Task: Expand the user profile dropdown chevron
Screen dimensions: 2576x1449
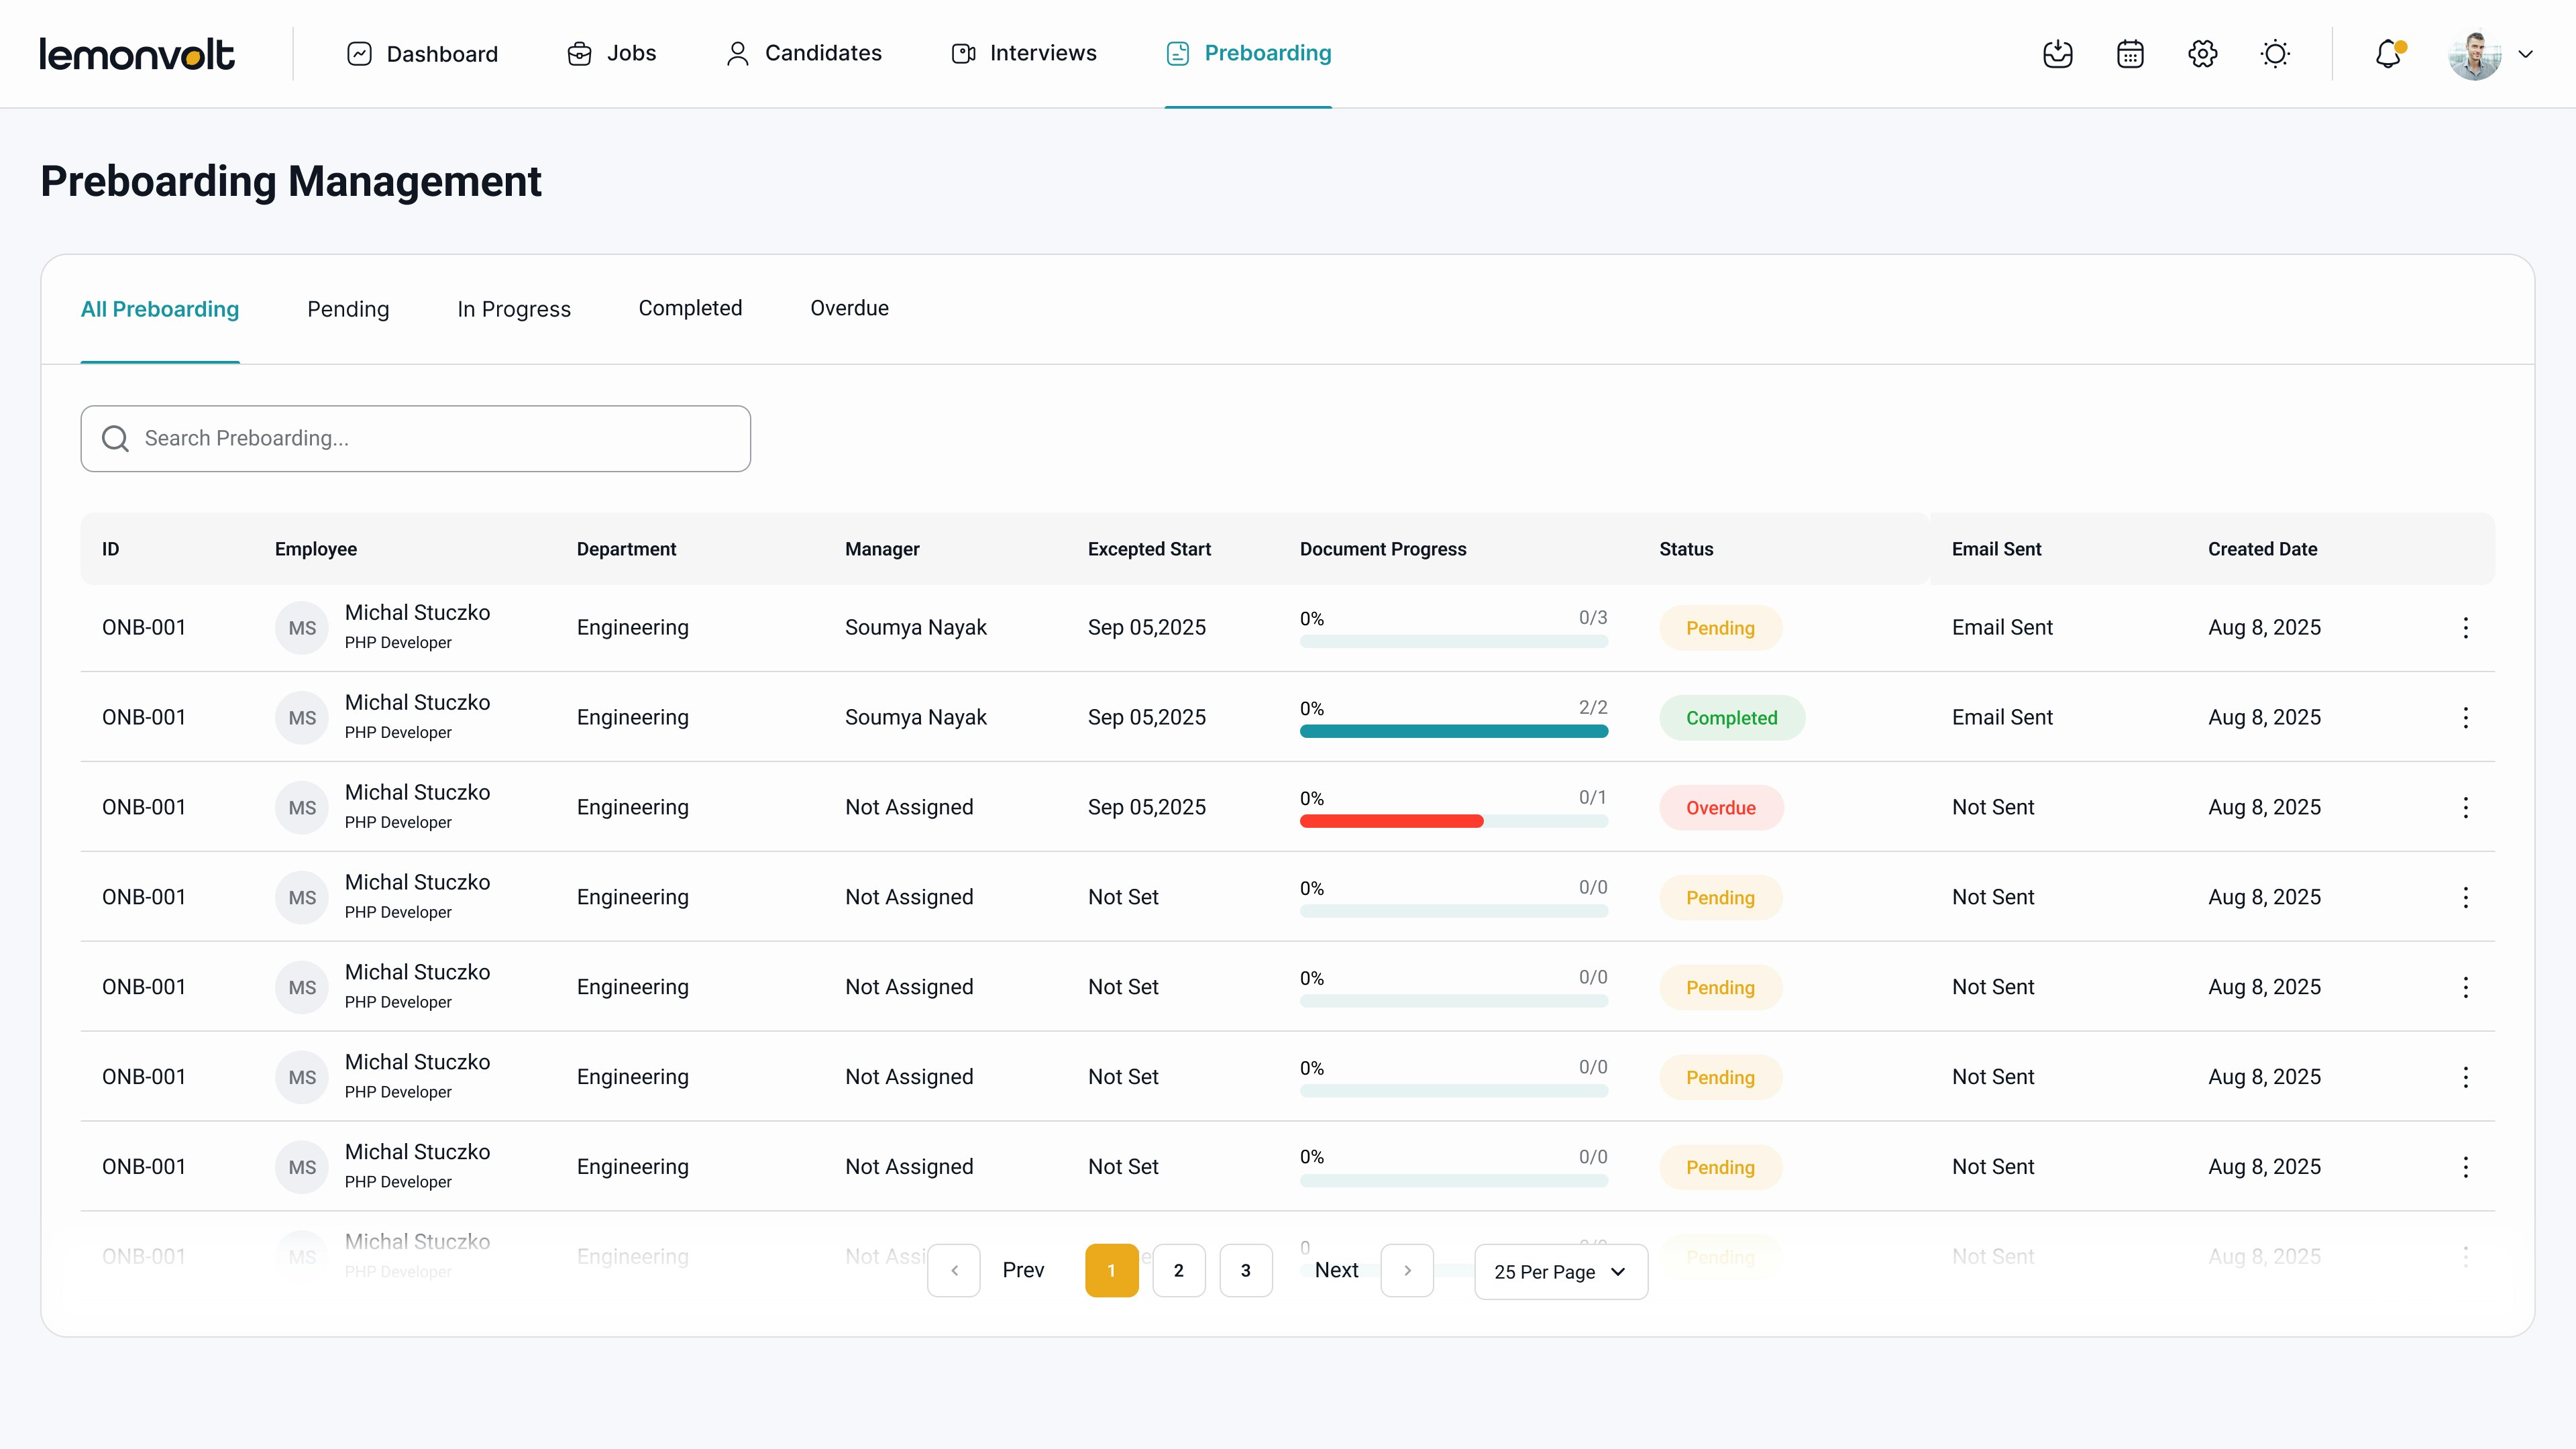Action: (x=2525, y=55)
